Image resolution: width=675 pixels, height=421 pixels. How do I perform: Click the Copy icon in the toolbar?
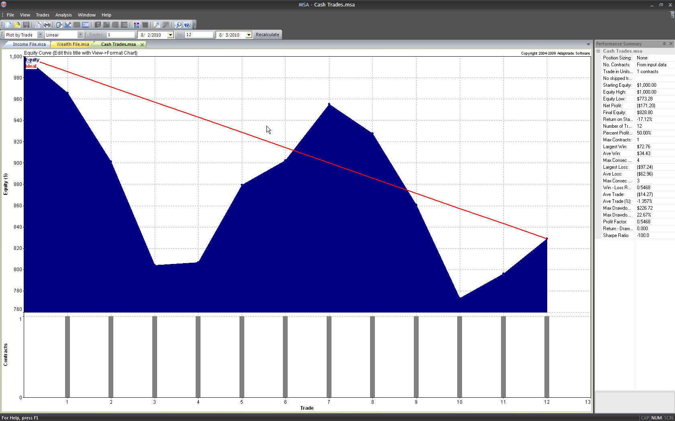(x=38, y=25)
